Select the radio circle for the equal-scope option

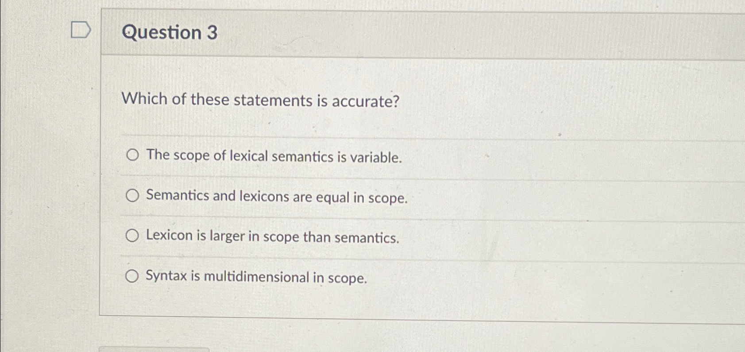[x=132, y=196]
